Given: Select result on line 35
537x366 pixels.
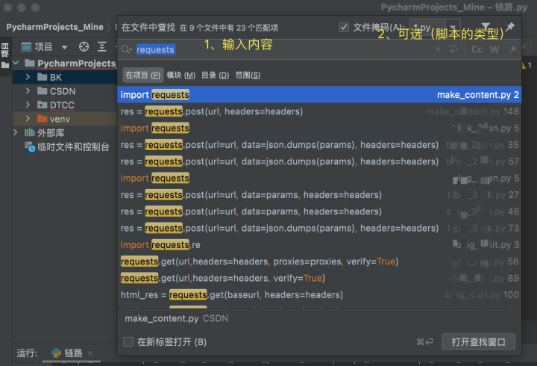Looking at the screenshot, I should click(x=319, y=145).
